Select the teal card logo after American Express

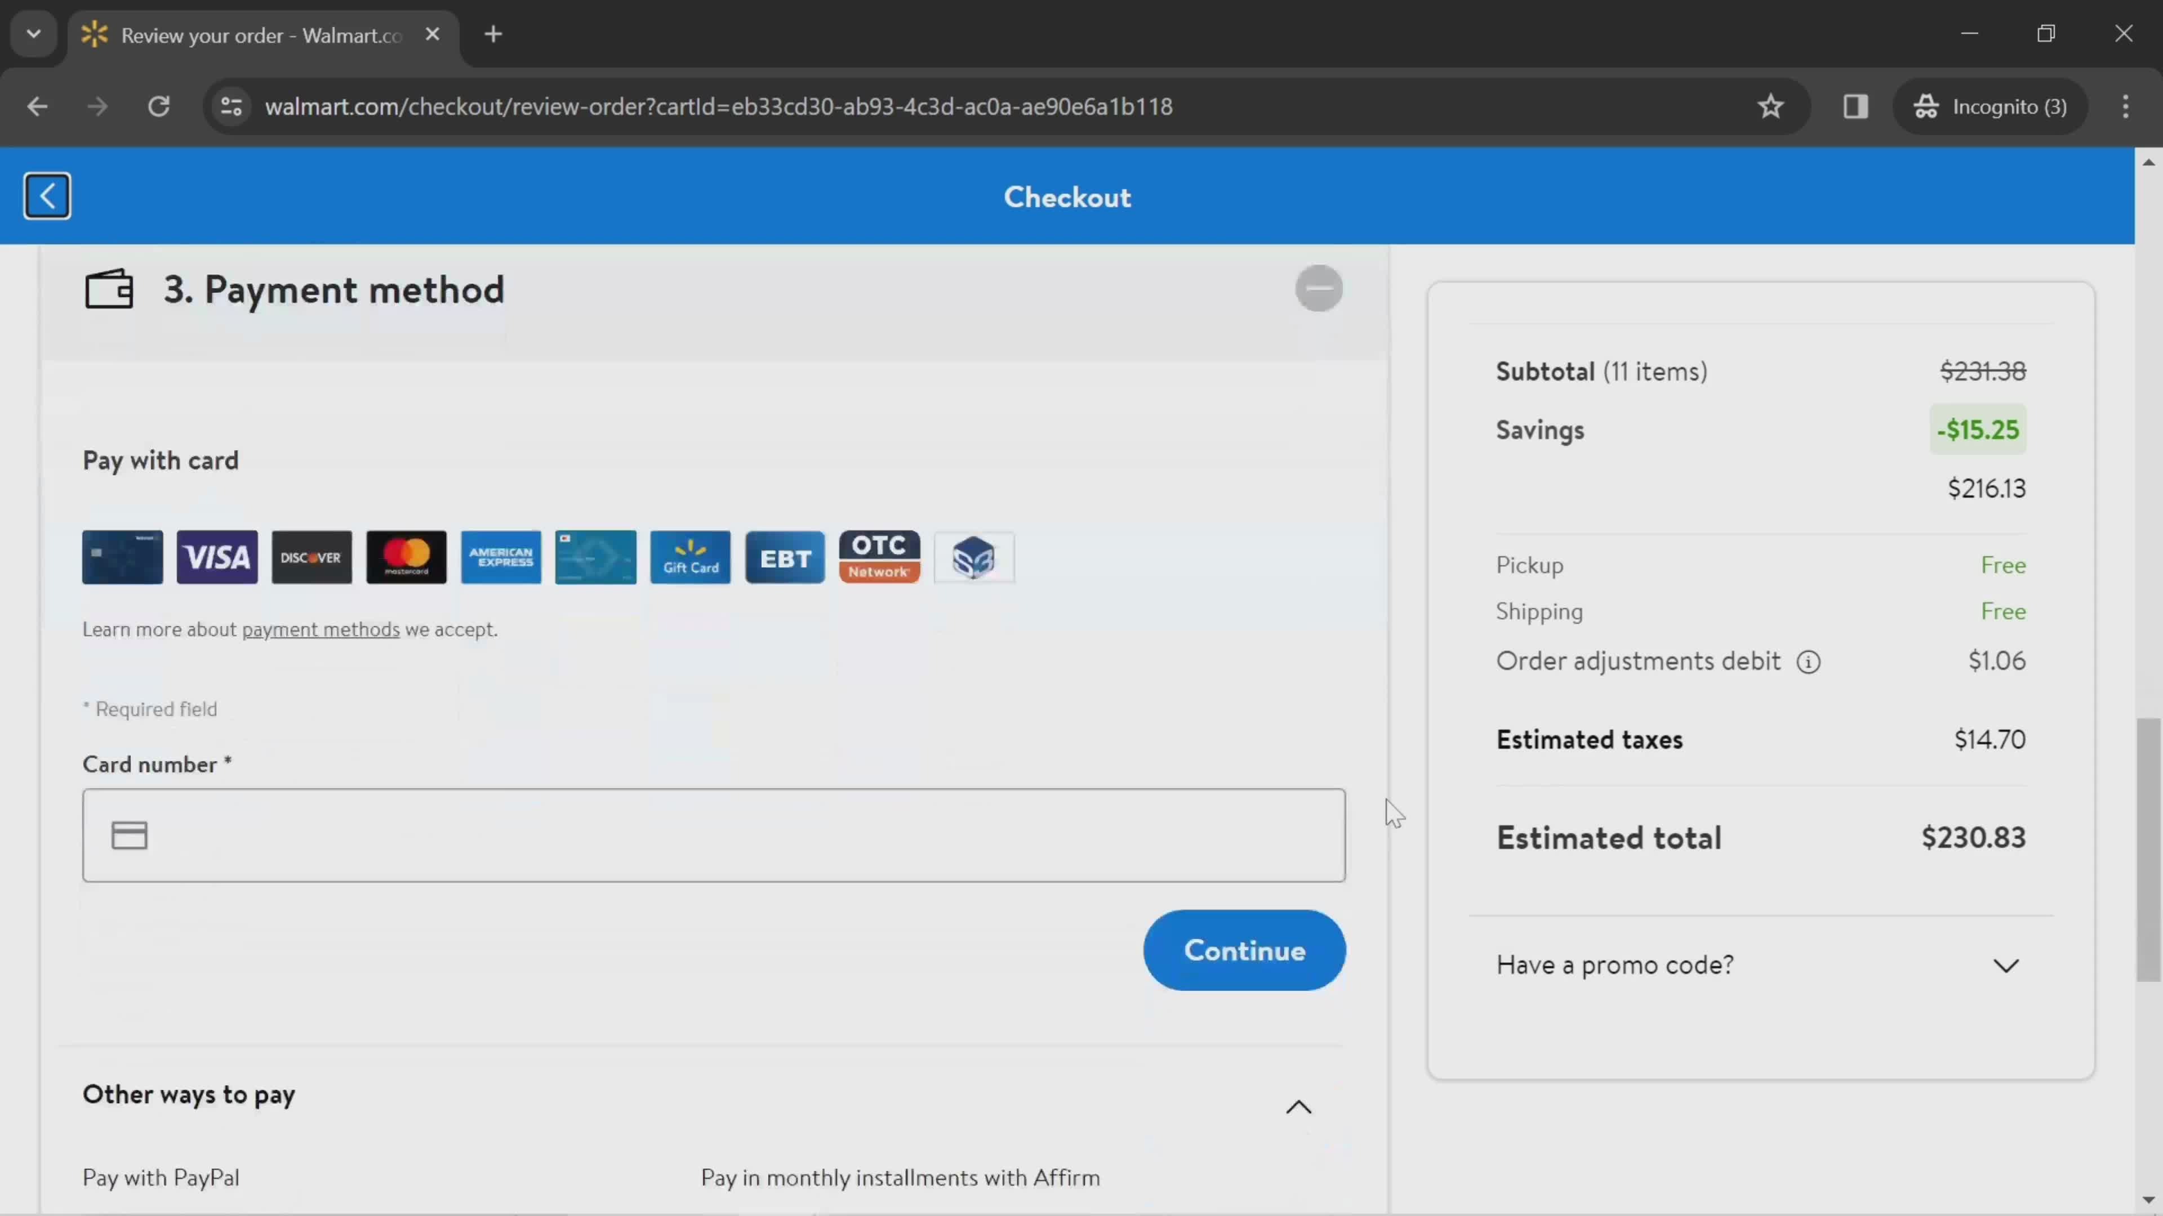click(596, 557)
